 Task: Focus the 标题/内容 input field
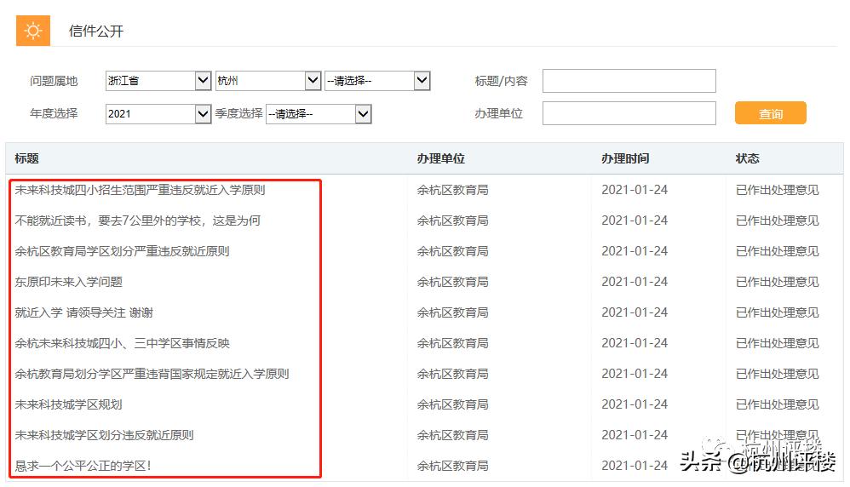pos(629,81)
